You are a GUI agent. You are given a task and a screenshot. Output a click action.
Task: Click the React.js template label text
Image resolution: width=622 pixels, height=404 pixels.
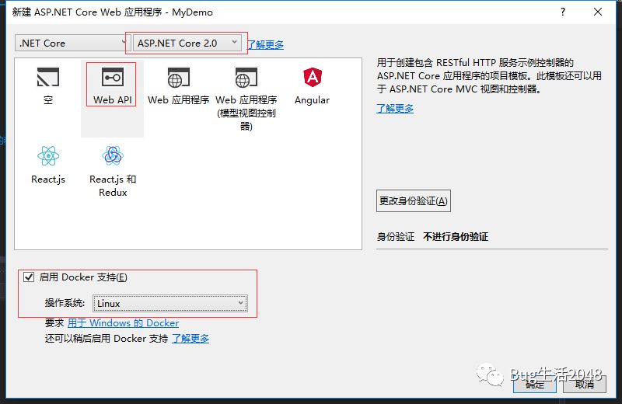click(x=48, y=179)
